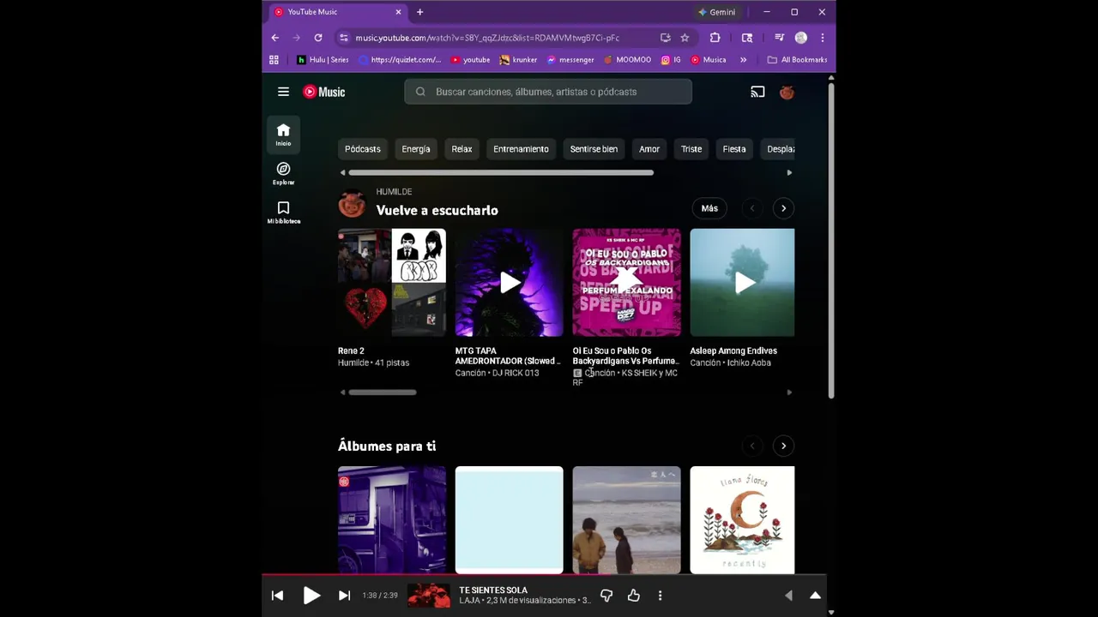Click the address bar URL
The width and height of the screenshot is (1098, 617).
coord(487,38)
